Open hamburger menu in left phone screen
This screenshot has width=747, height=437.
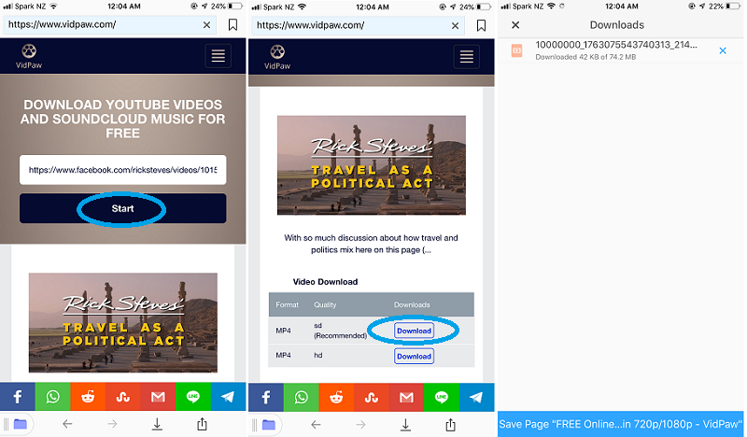[218, 56]
